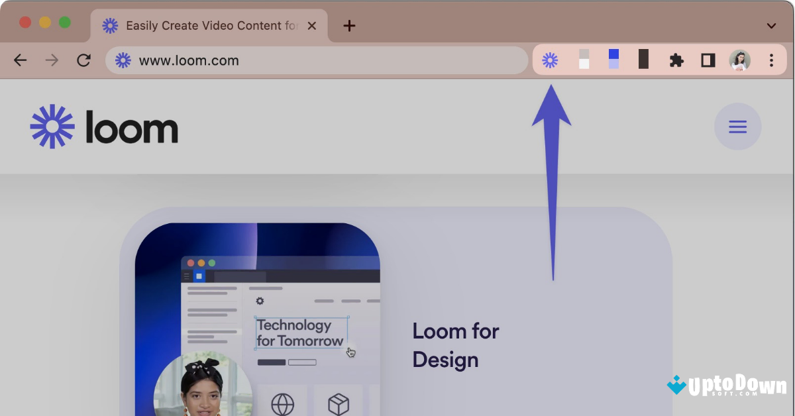The image size is (795, 416).
Task: Click inside the address bar
Action: pyautogui.click(x=298, y=60)
